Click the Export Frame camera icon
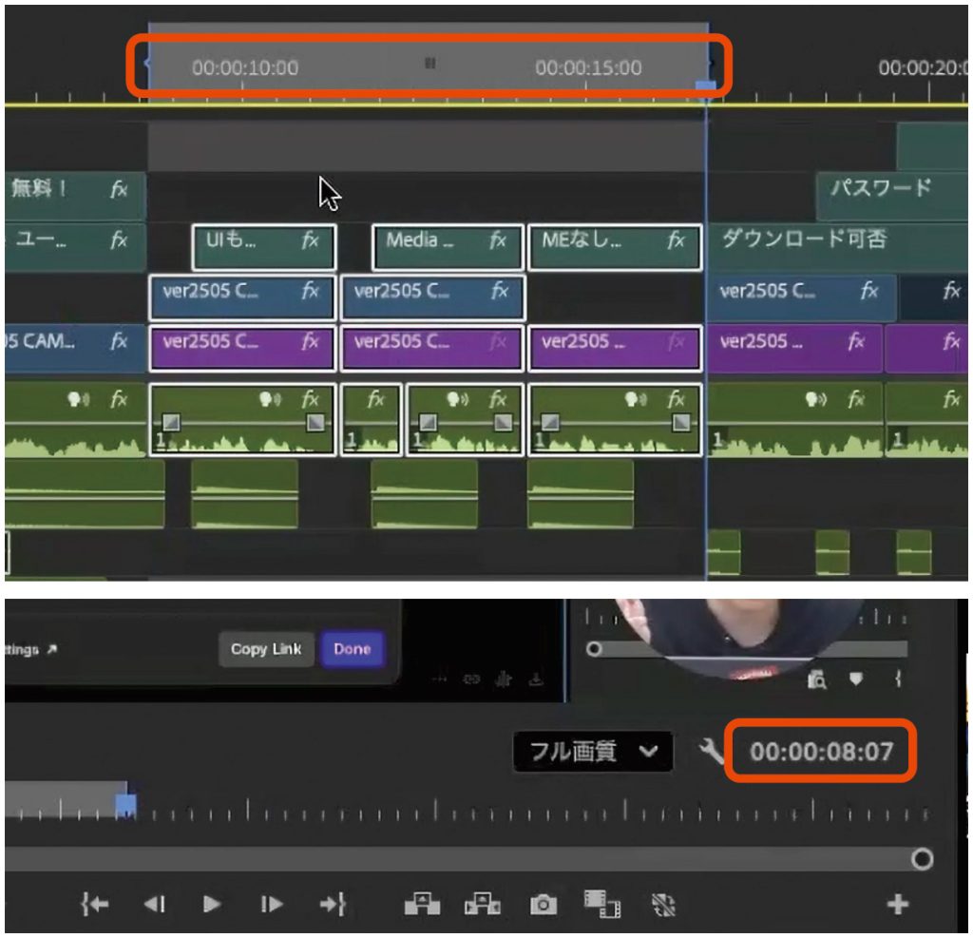 [x=543, y=904]
